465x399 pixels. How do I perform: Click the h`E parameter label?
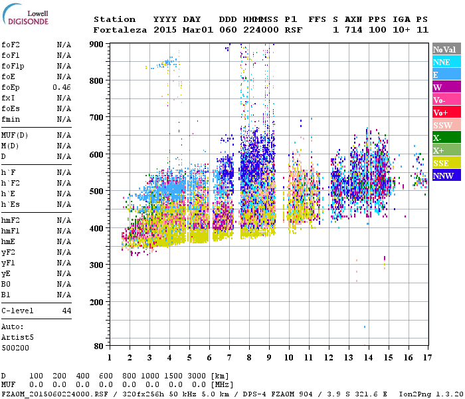pos(8,194)
